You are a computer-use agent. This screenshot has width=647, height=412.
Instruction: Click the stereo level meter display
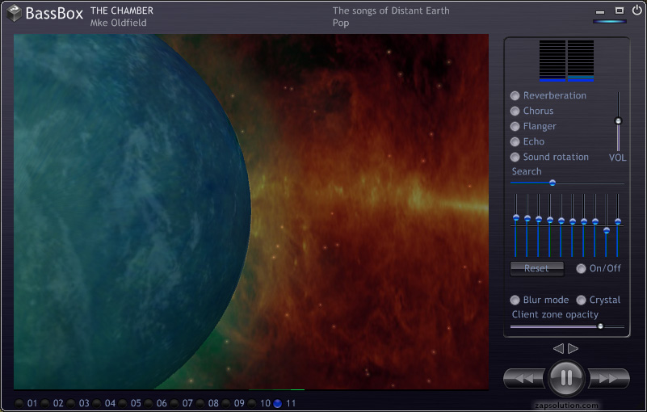click(x=566, y=61)
